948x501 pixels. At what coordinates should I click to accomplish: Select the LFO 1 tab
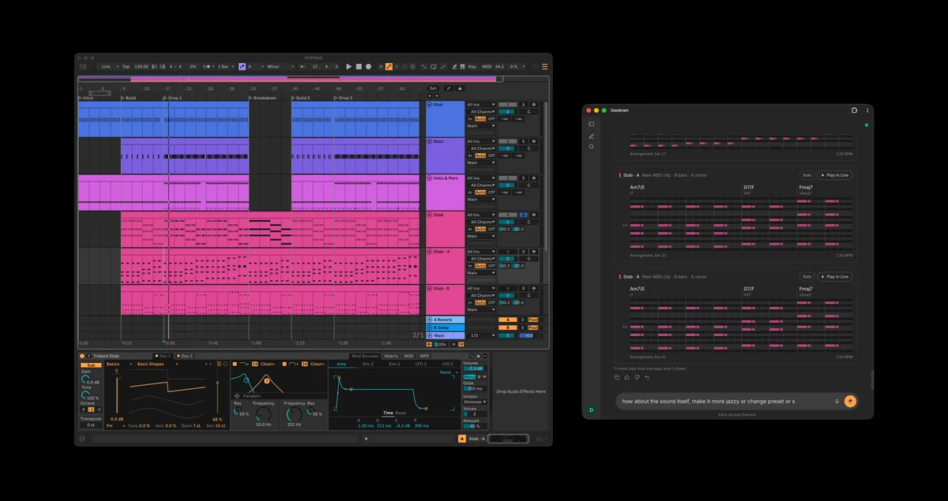[x=421, y=365]
